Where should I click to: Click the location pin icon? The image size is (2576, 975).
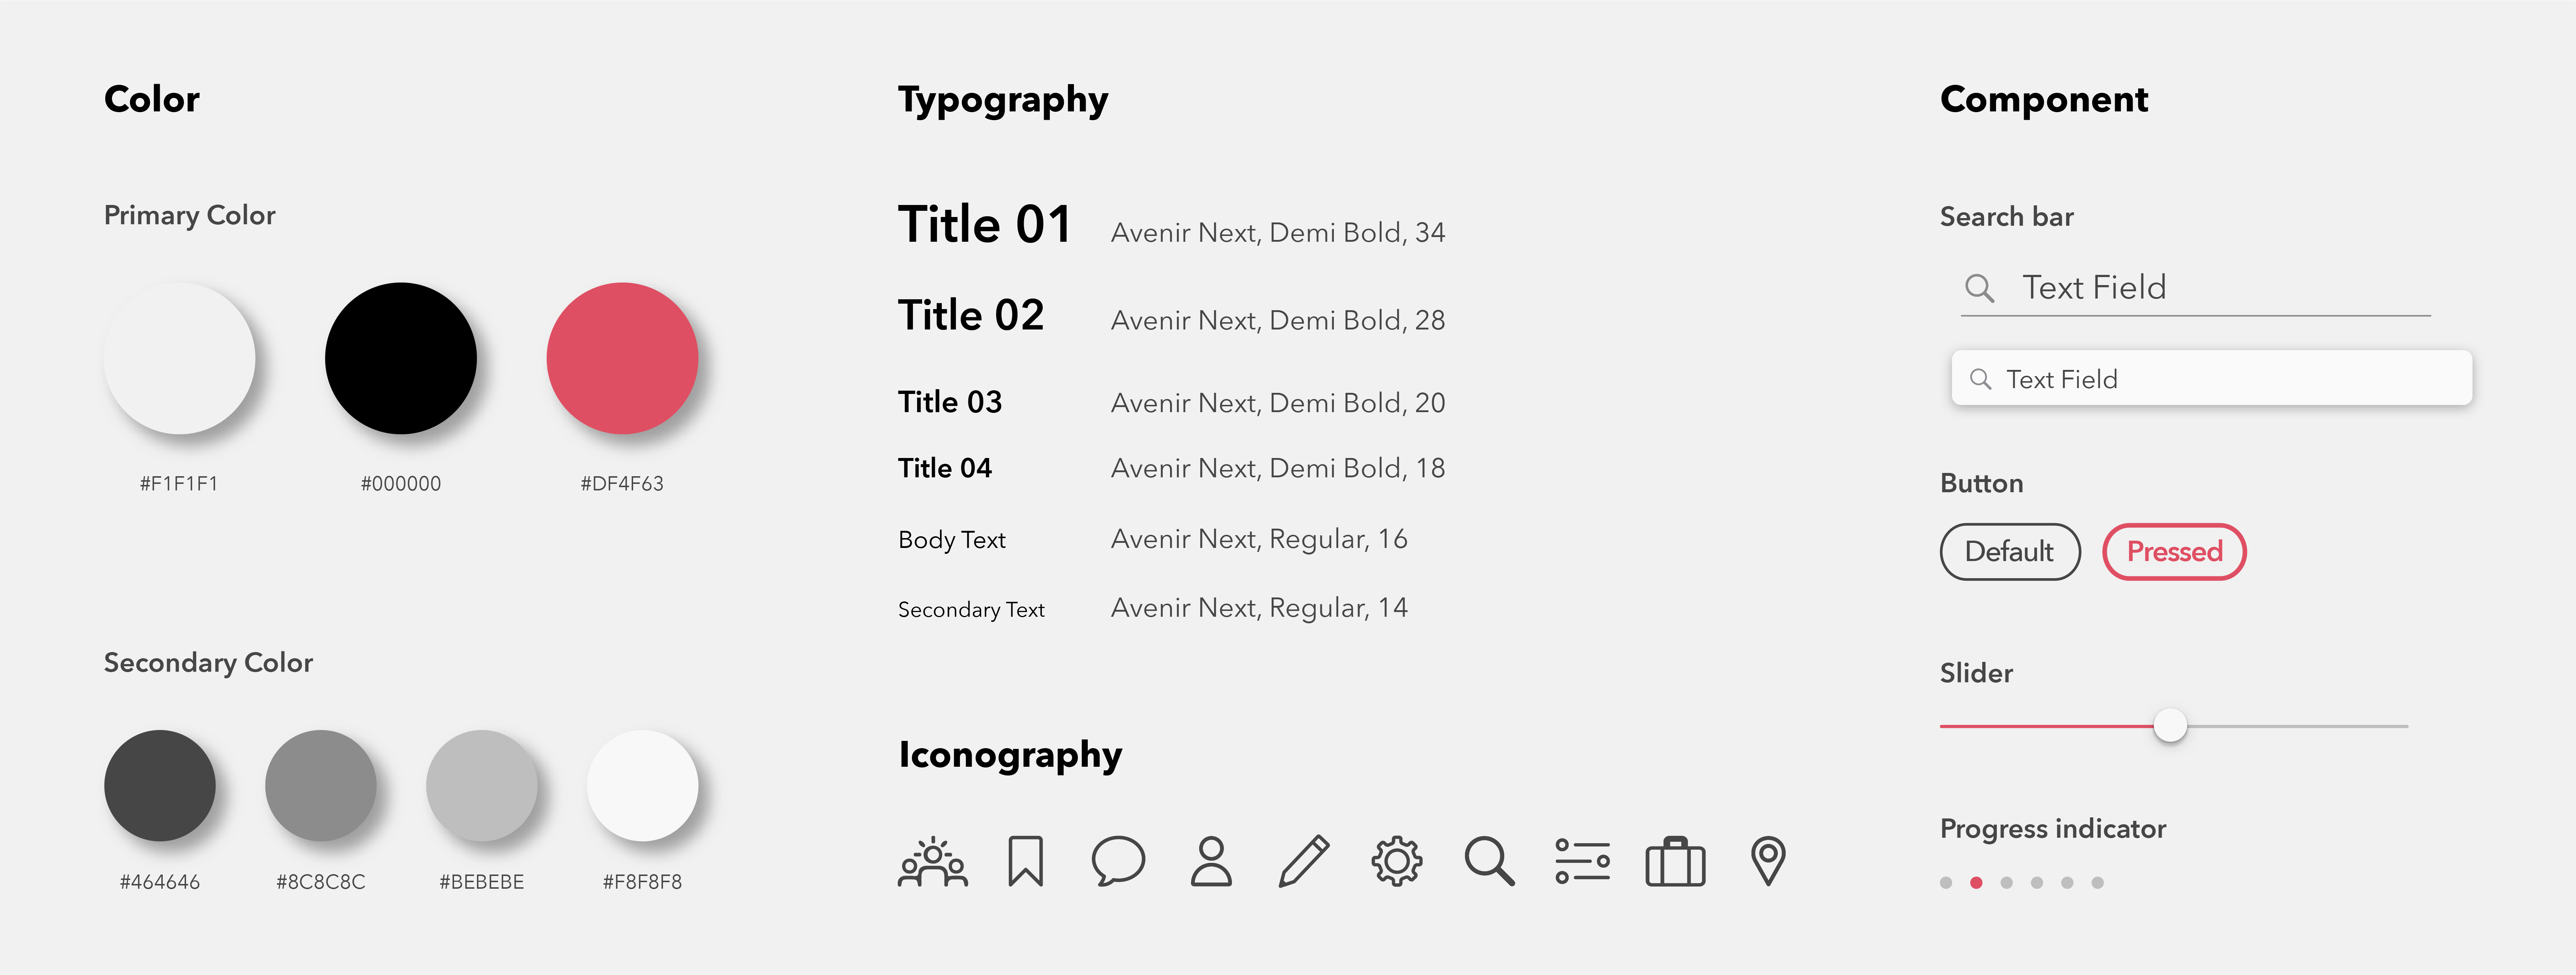click(1768, 861)
